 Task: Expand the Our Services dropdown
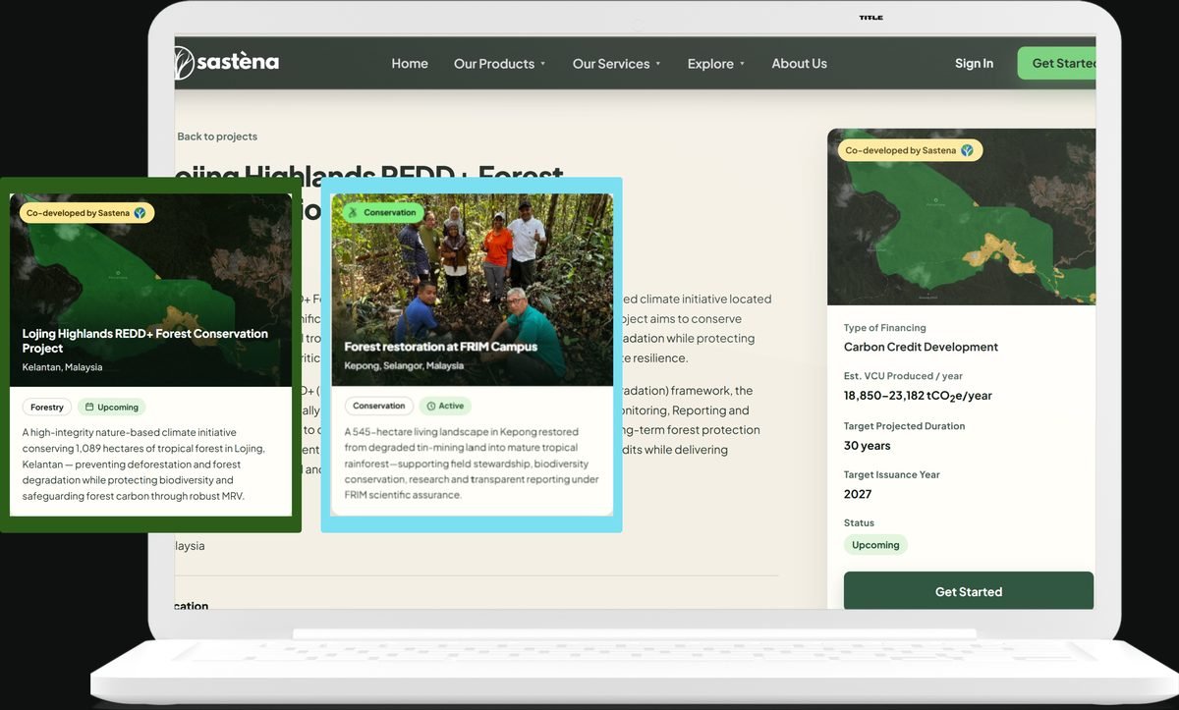[616, 64]
